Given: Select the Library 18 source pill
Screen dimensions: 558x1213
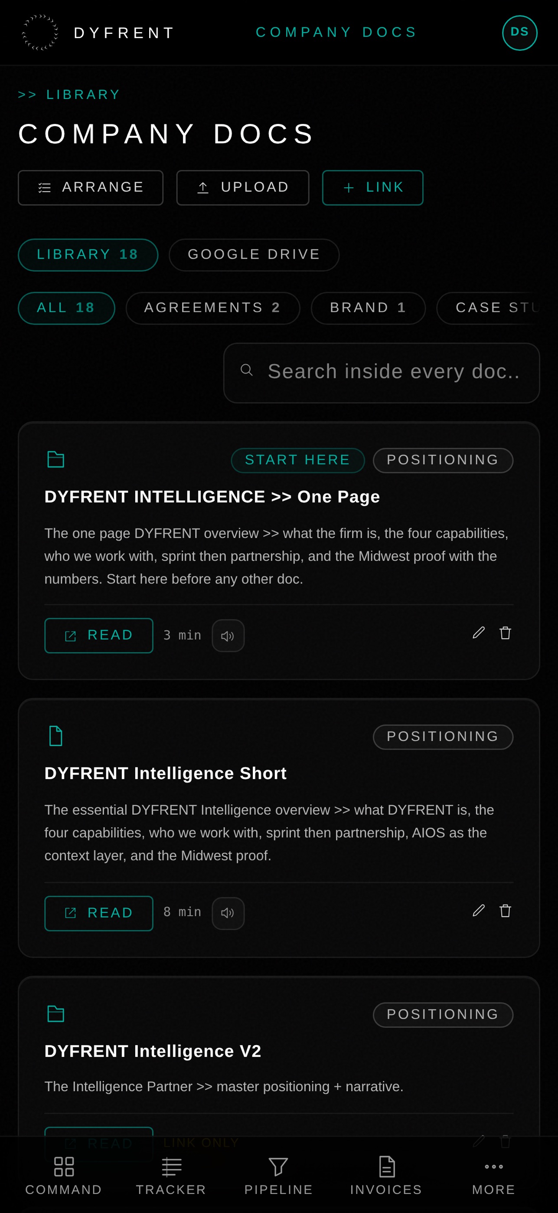Looking at the screenshot, I should pos(88,255).
